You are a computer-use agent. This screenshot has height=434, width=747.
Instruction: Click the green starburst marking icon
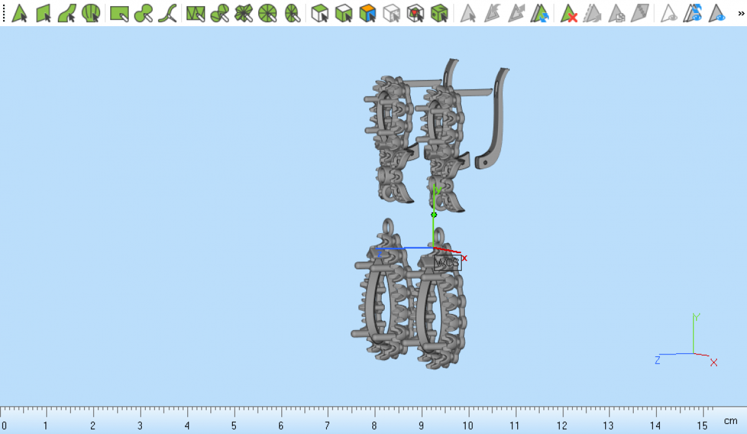pos(243,13)
